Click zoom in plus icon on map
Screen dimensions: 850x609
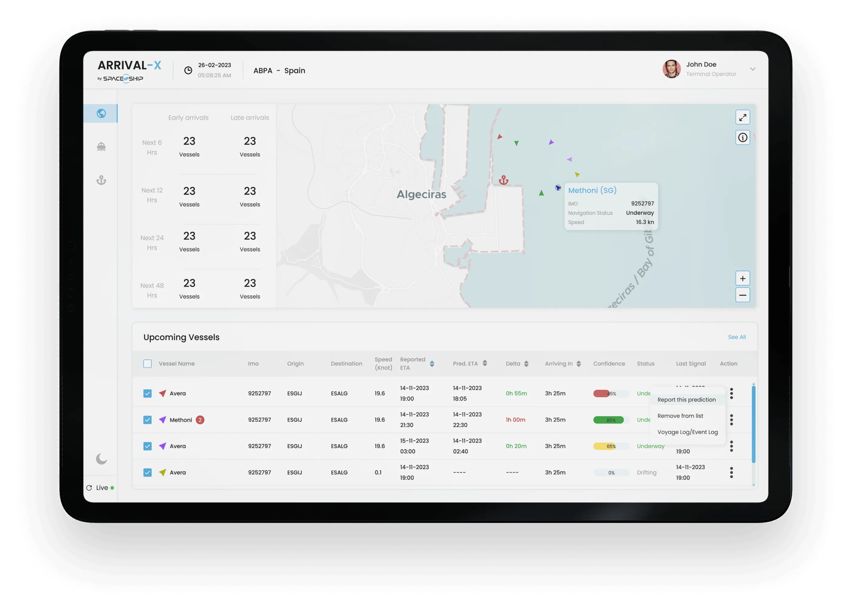[743, 277]
